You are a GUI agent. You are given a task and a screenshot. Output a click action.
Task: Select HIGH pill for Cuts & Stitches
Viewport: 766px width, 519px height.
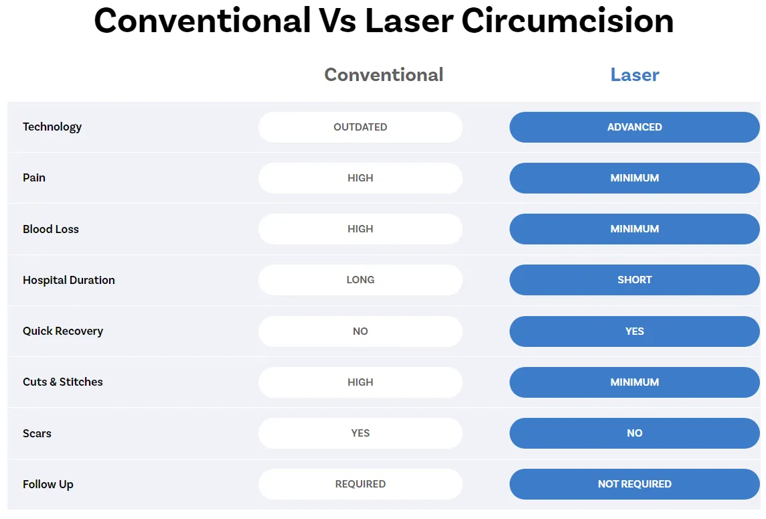pyautogui.click(x=360, y=382)
